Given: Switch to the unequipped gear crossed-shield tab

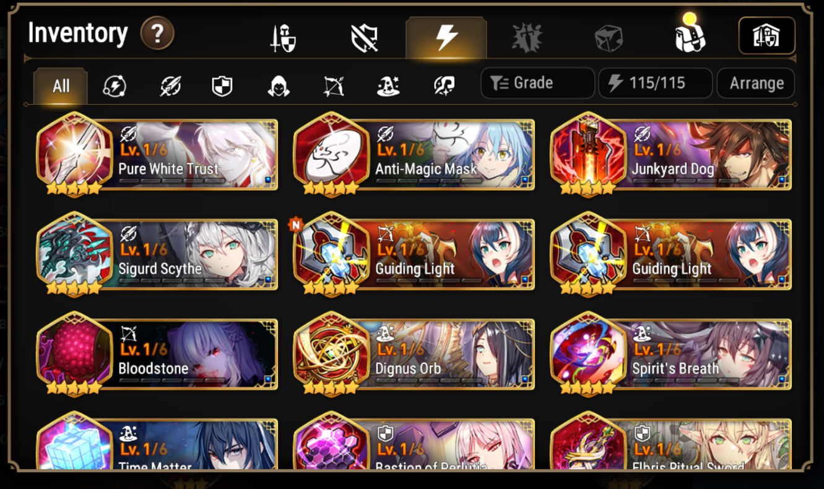Looking at the screenshot, I should [x=364, y=38].
